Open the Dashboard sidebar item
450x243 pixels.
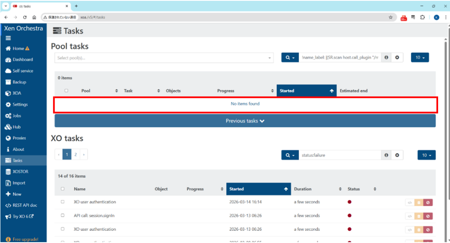[x=22, y=60]
